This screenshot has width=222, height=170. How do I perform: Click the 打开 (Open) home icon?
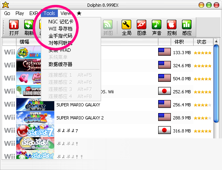point(14,25)
